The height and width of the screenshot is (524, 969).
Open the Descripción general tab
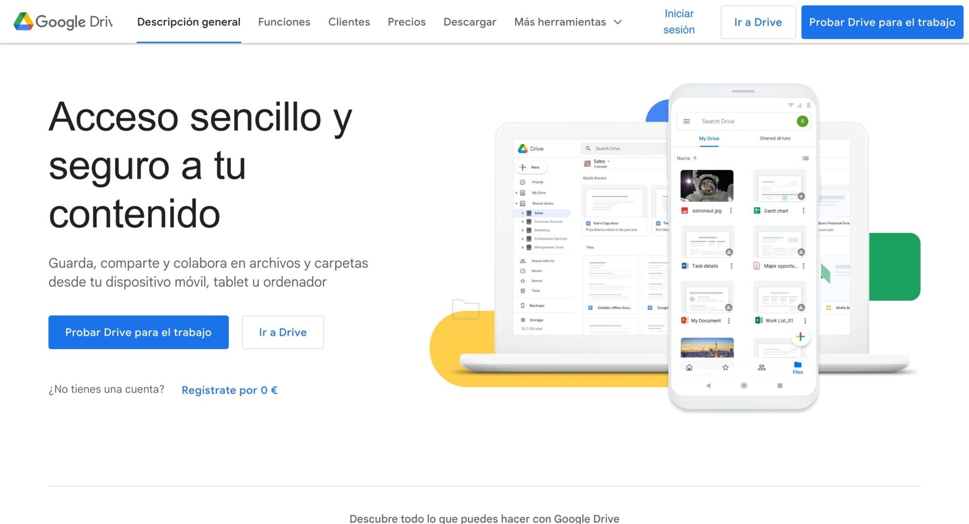tap(189, 22)
